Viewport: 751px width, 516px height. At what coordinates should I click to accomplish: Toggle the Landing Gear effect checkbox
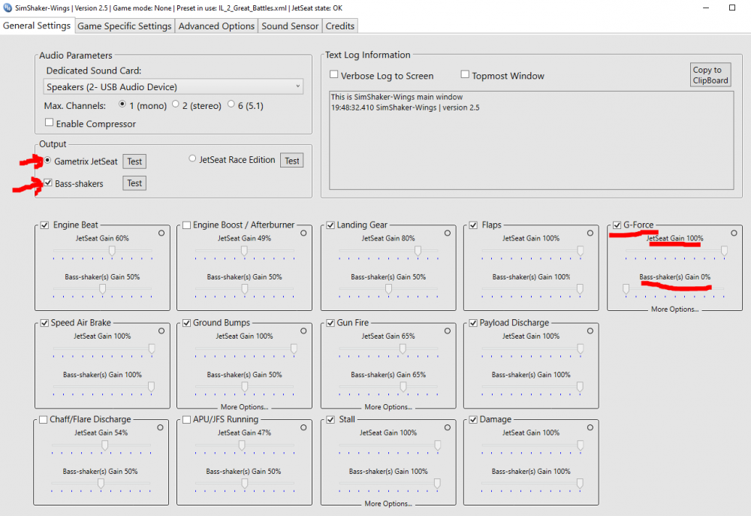pyautogui.click(x=330, y=225)
